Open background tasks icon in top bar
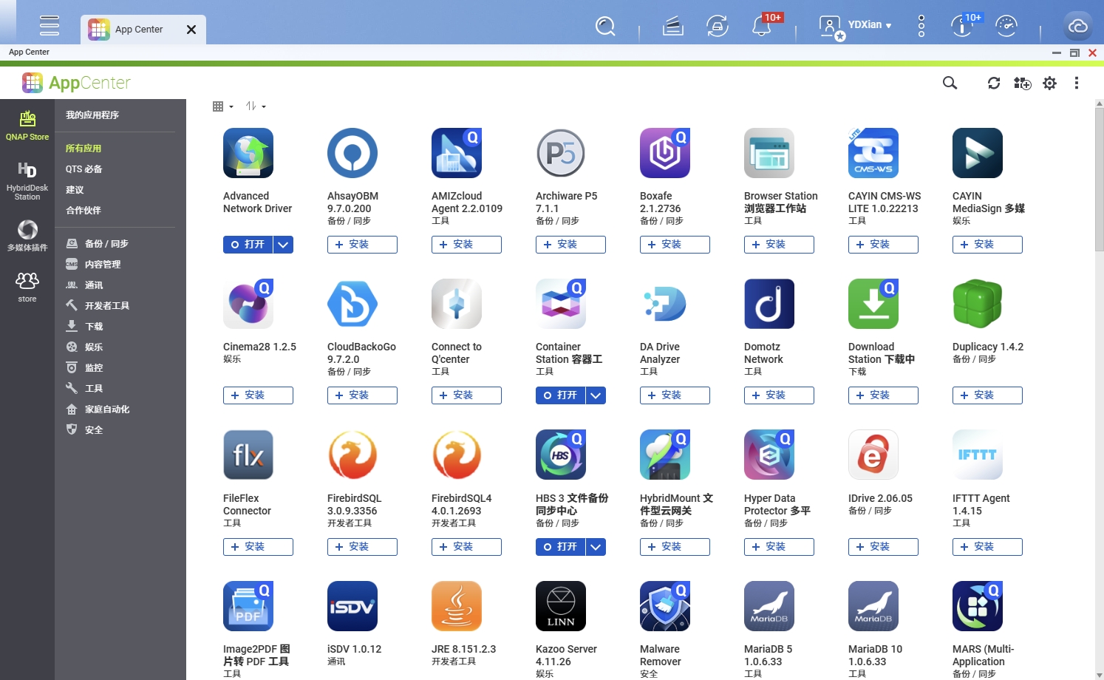The height and width of the screenshot is (680, 1104). (x=672, y=27)
